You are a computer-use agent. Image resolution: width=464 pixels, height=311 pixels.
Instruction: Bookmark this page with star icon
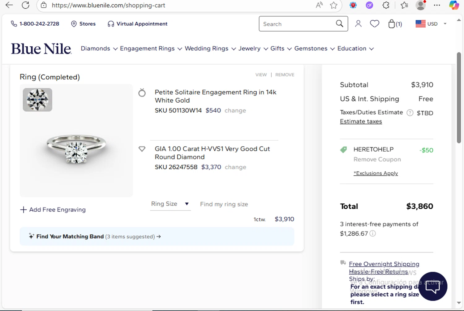[333, 5]
